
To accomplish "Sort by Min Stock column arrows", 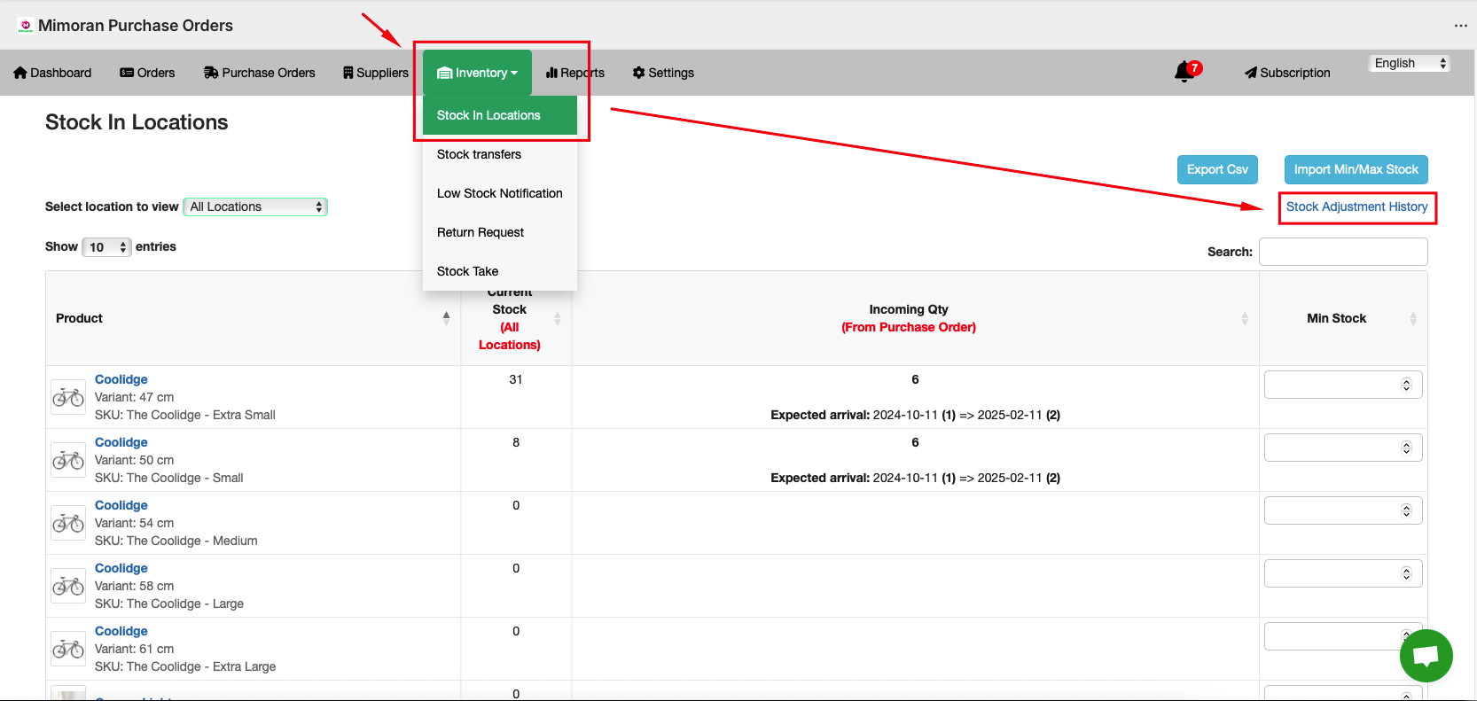I will point(1413,318).
